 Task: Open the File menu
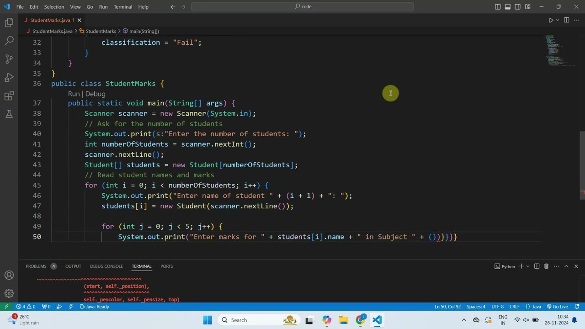(20, 7)
